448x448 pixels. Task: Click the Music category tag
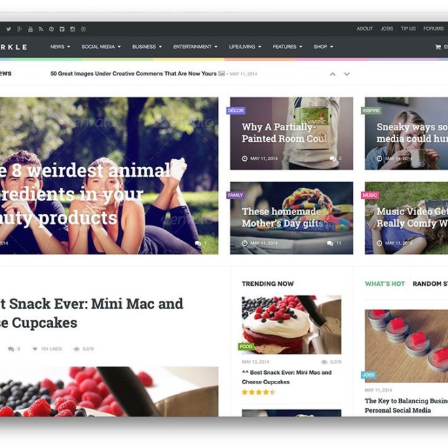pos(370,195)
